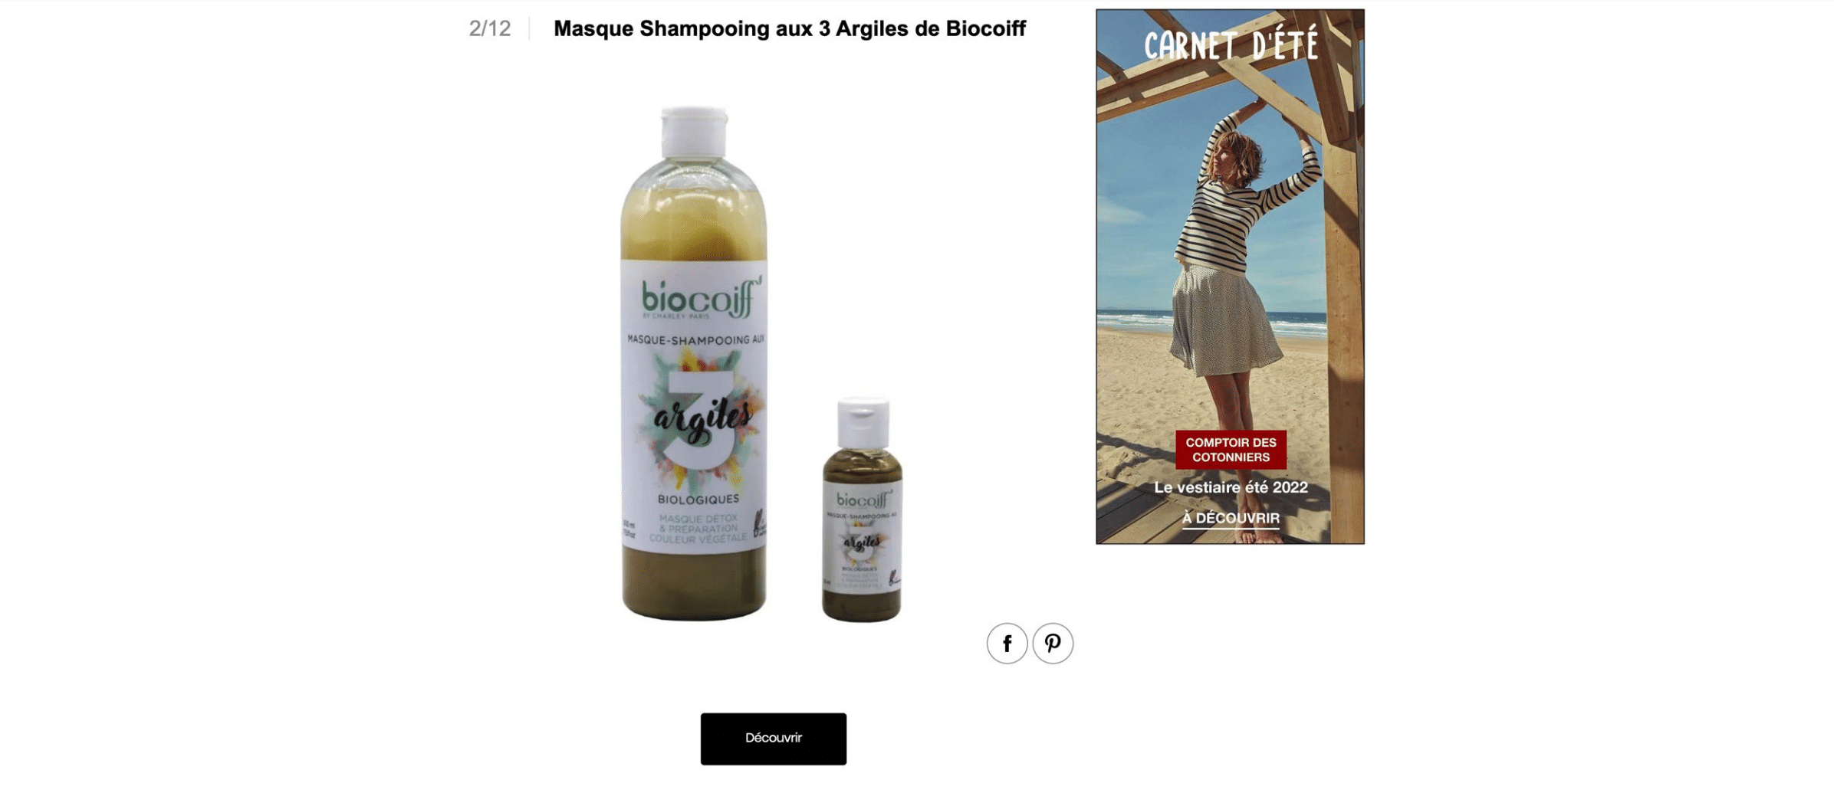
Task: Click the CARNET D'ÉTÉ ad heading
Action: pyautogui.click(x=1231, y=45)
